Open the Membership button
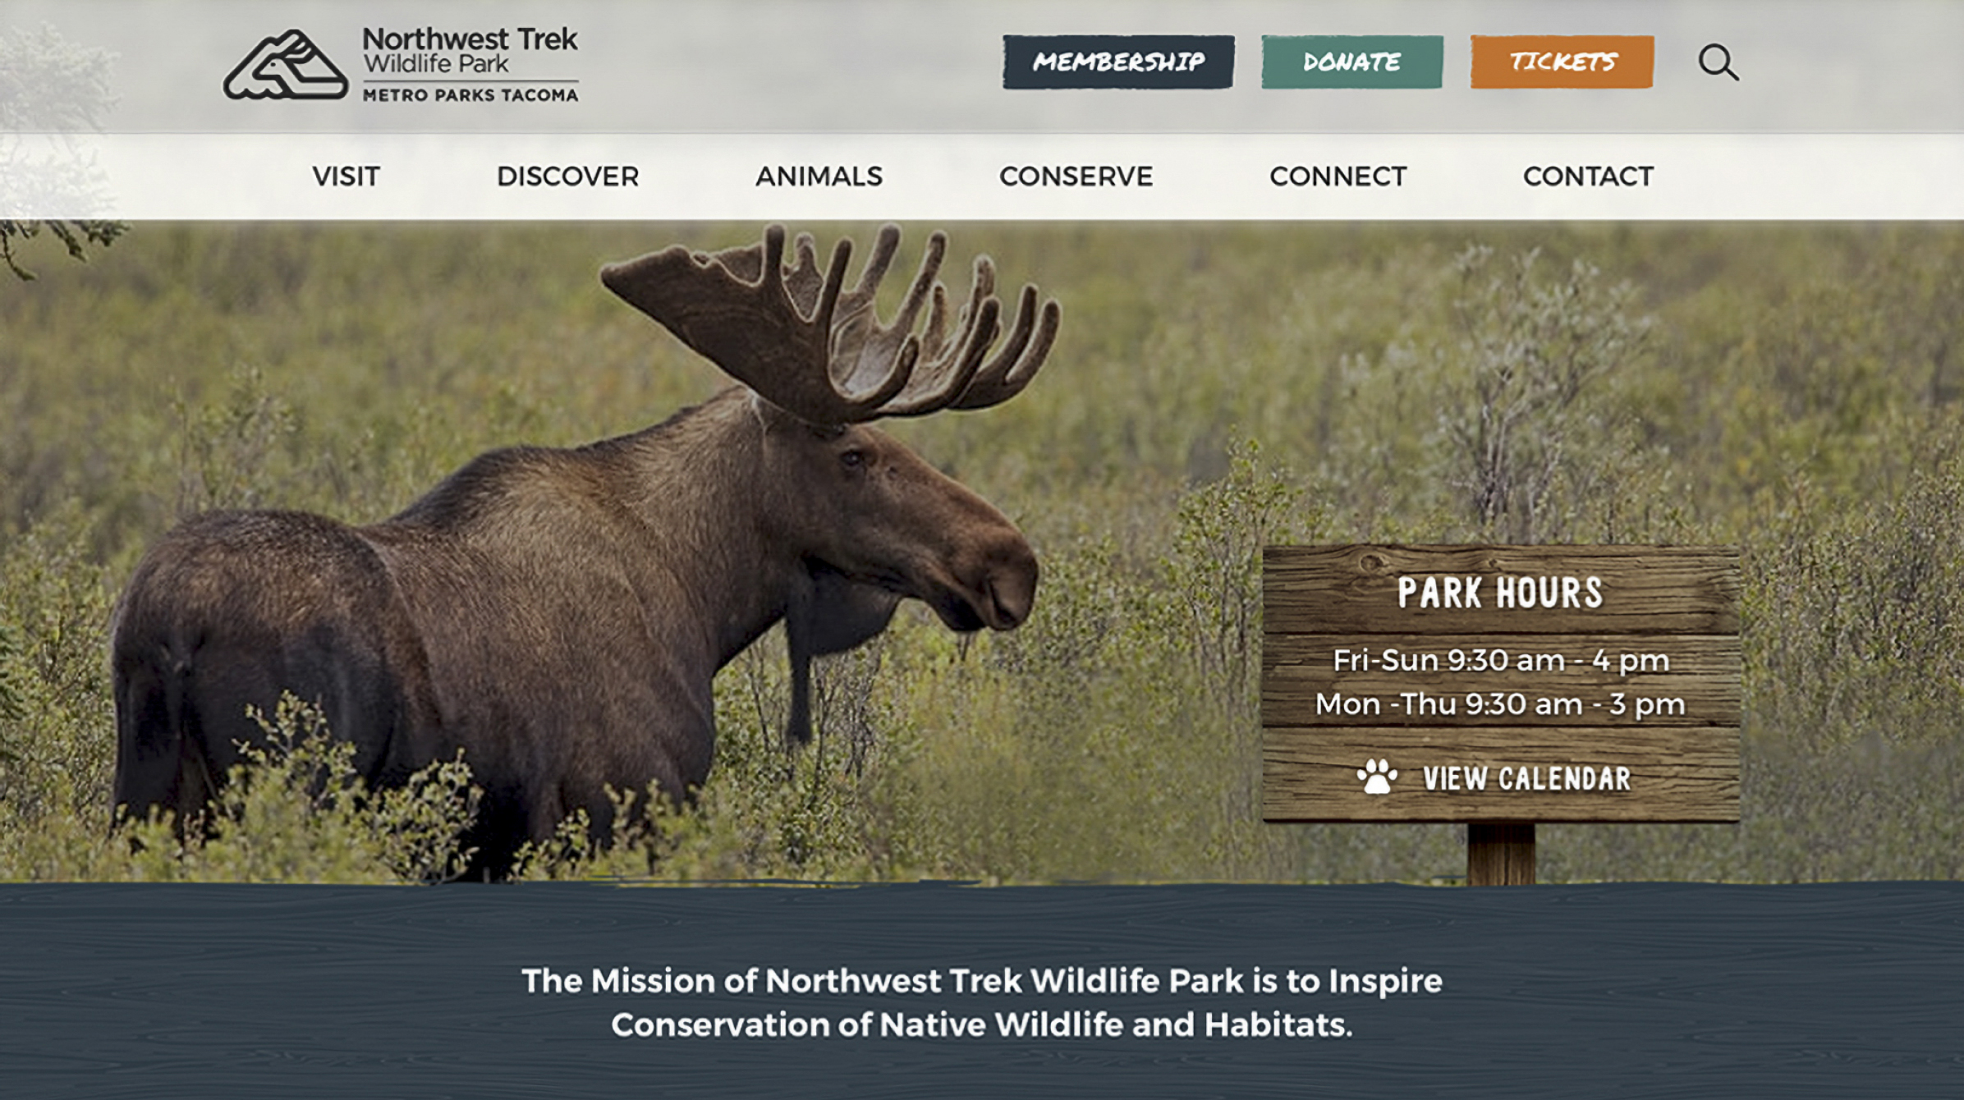The height and width of the screenshot is (1100, 1964). [x=1118, y=62]
